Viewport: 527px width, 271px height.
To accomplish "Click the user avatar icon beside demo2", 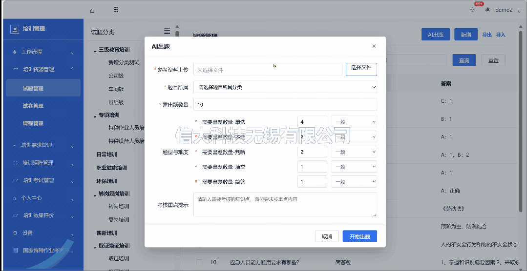I will coord(487,10).
